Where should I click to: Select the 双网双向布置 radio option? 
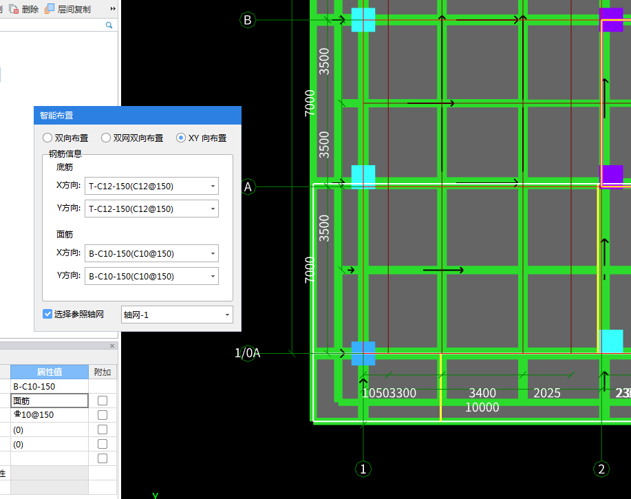tap(106, 138)
